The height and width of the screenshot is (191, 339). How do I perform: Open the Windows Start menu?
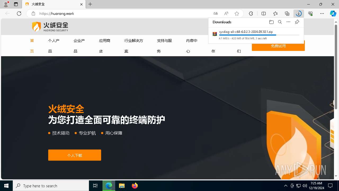tap(6, 186)
